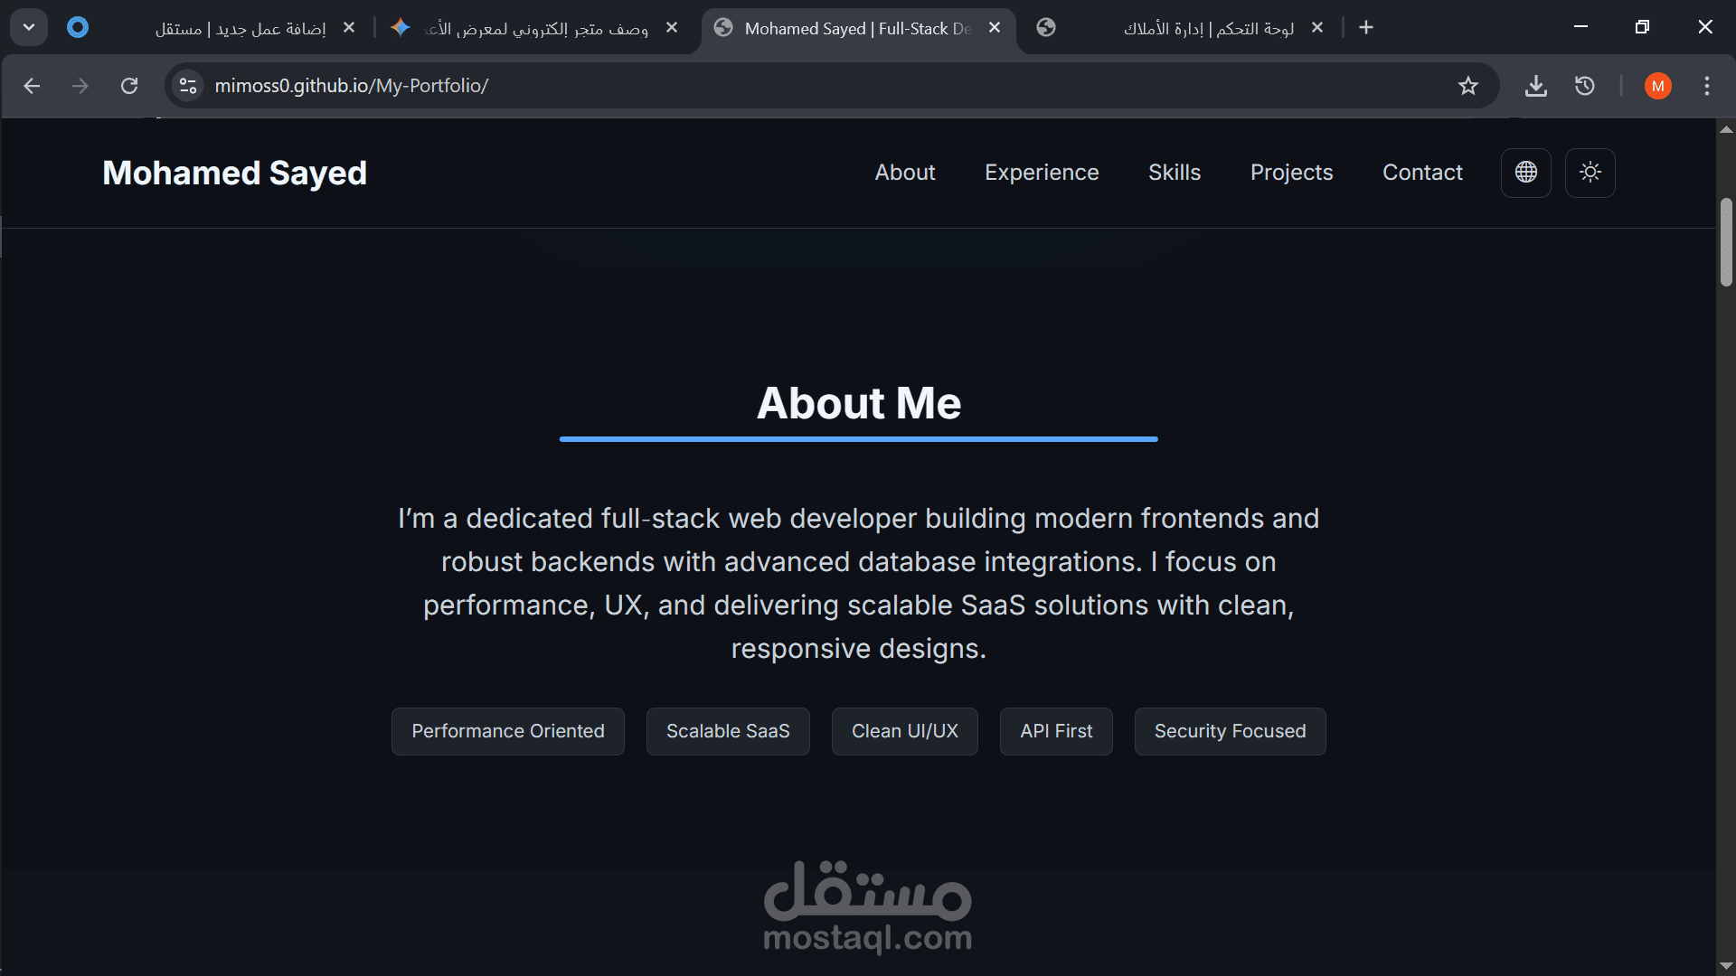The image size is (1736, 976).
Task: Open the orange M profile avatar
Action: pyautogui.click(x=1657, y=86)
